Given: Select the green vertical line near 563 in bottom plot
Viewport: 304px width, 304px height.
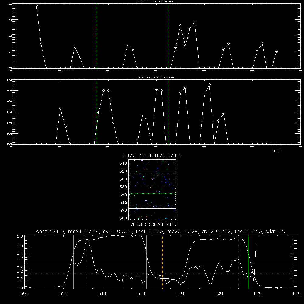Looking at the screenshot, I should click(x=147, y=262).
